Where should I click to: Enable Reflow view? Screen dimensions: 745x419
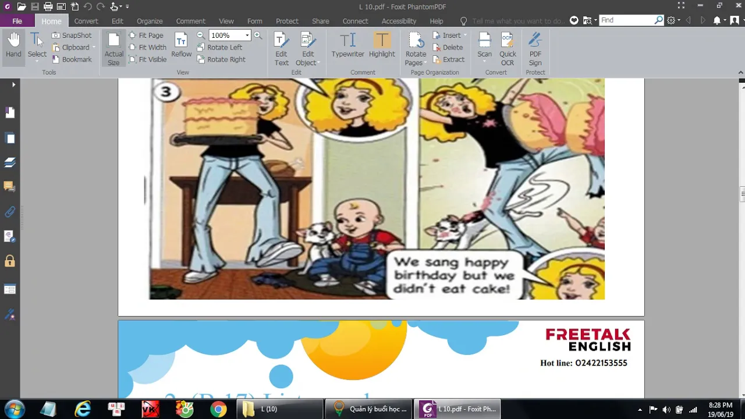[181, 45]
